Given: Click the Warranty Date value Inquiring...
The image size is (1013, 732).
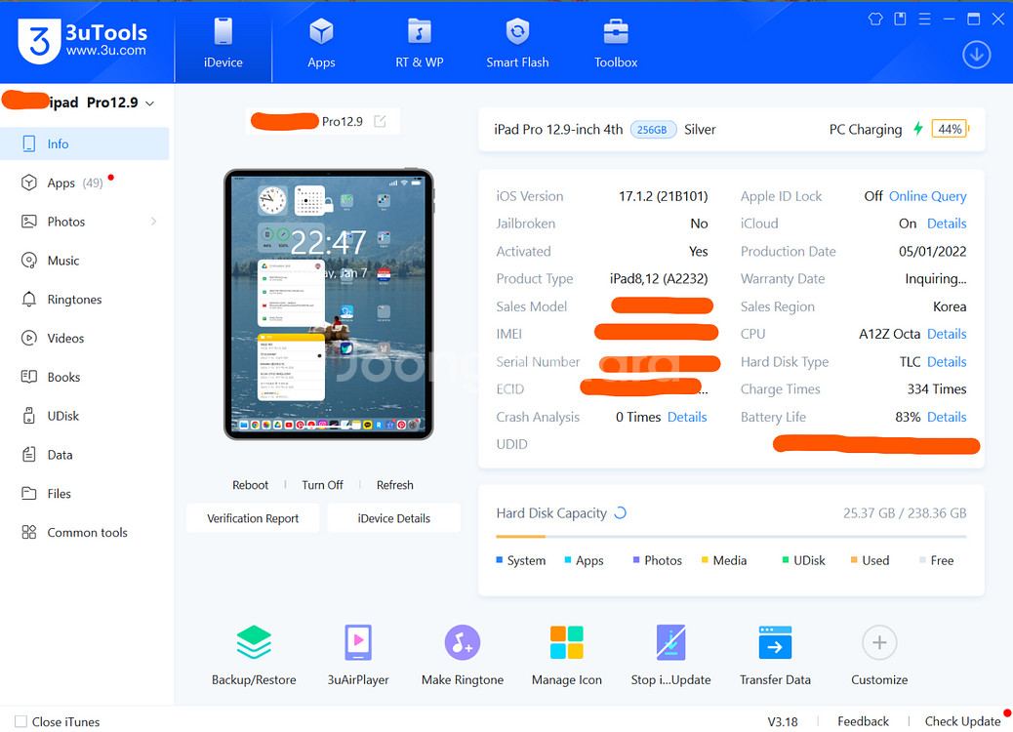Looking at the screenshot, I should pyautogui.click(x=936, y=278).
